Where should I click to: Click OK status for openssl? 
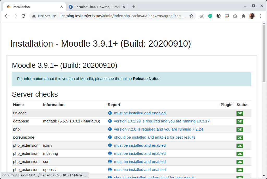pos(240,170)
